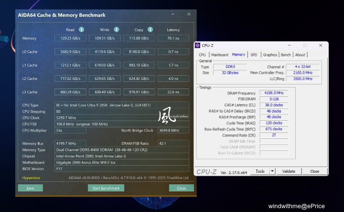Click the Mem Controller Freq. 2100.0 MHz value
The image size is (344, 212).
point(303,73)
